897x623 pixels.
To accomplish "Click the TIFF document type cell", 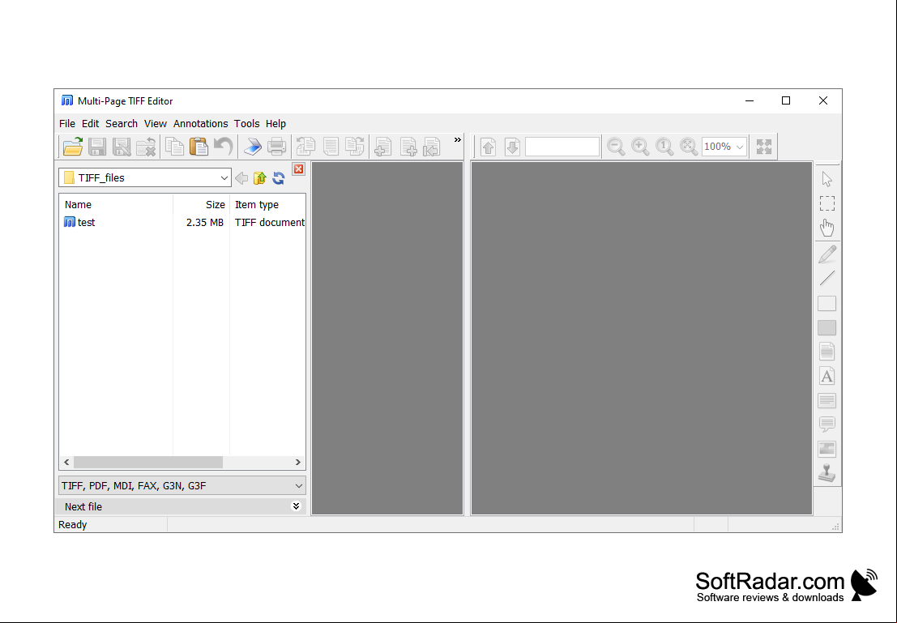I will click(x=270, y=223).
